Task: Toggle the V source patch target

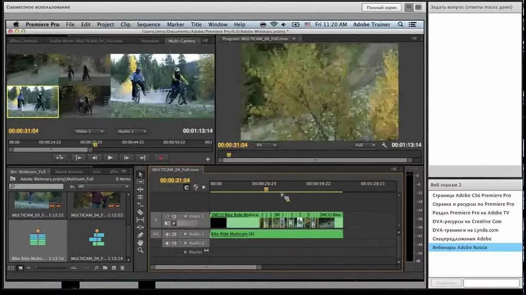Action: pyautogui.click(x=155, y=220)
